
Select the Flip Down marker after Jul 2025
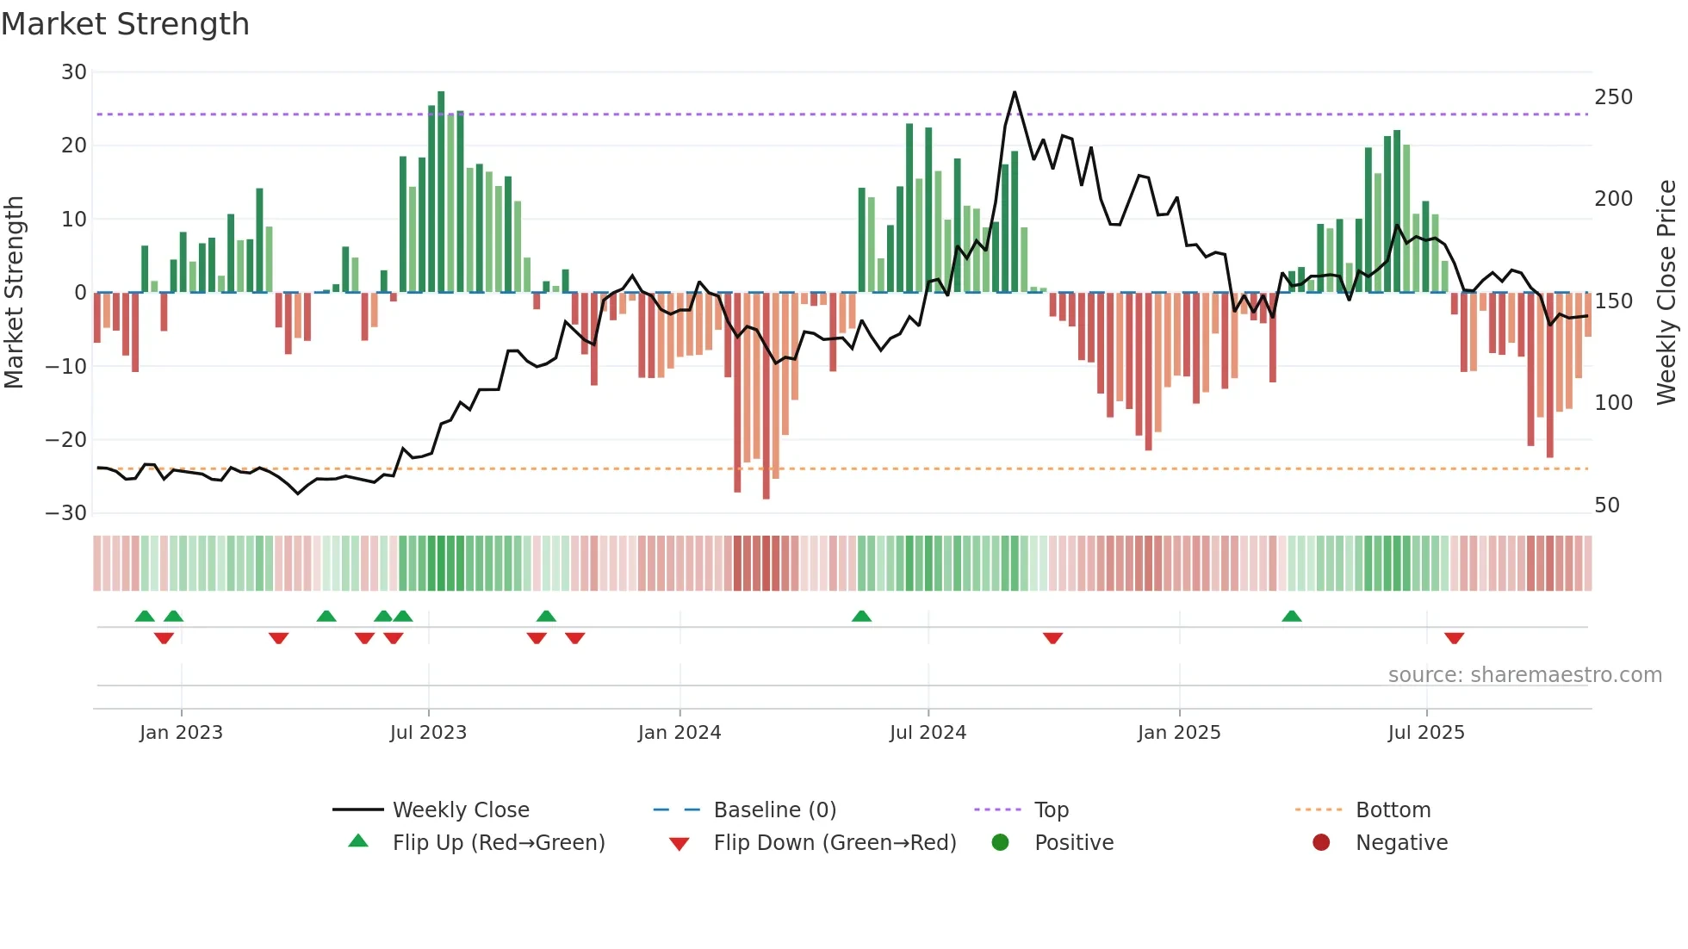1454,638
